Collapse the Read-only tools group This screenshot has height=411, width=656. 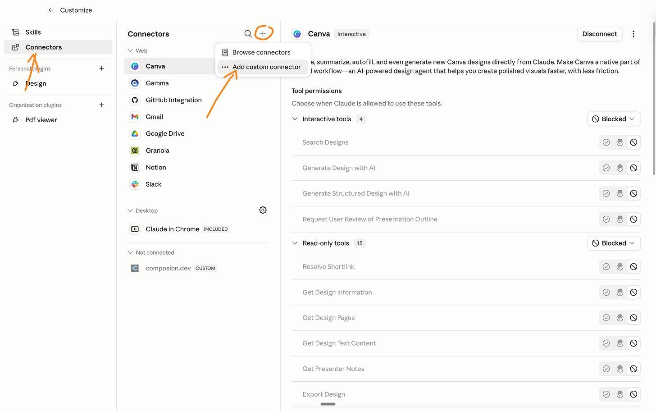coord(295,243)
